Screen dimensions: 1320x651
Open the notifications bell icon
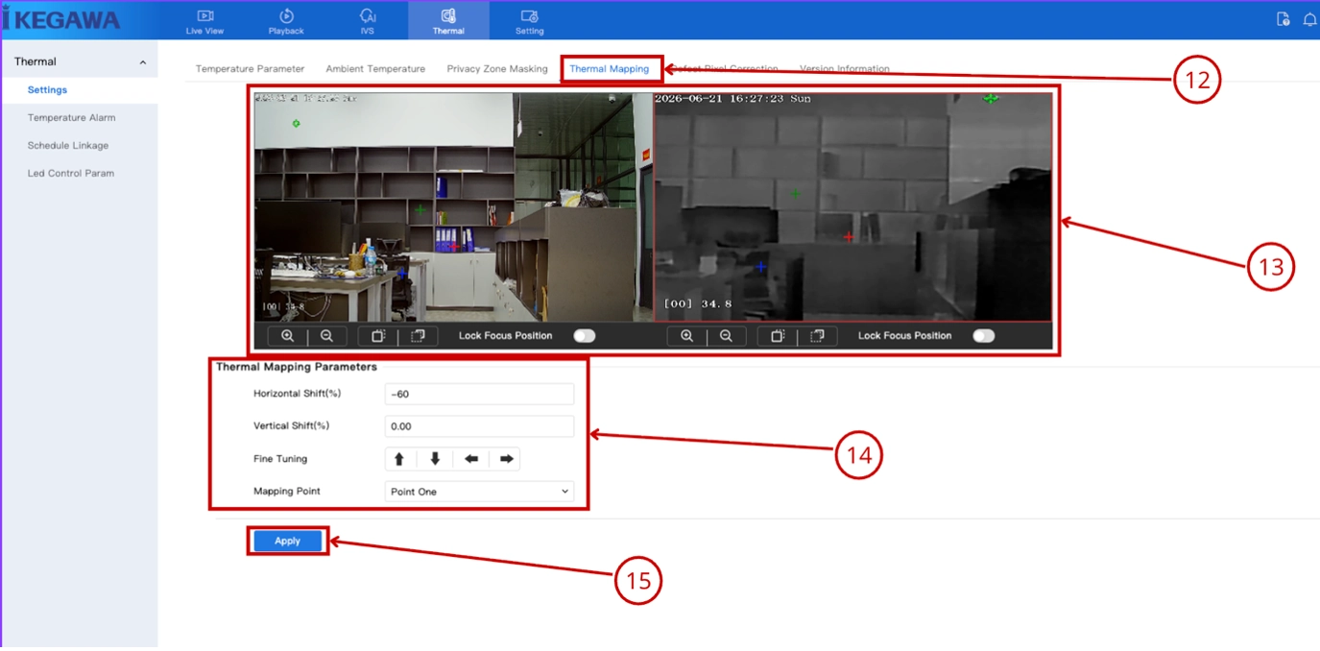1309,19
